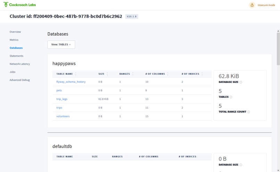Select Databases in the sidebar
The height and width of the screenshot is (172, 280).
click(x=16, y=48)
